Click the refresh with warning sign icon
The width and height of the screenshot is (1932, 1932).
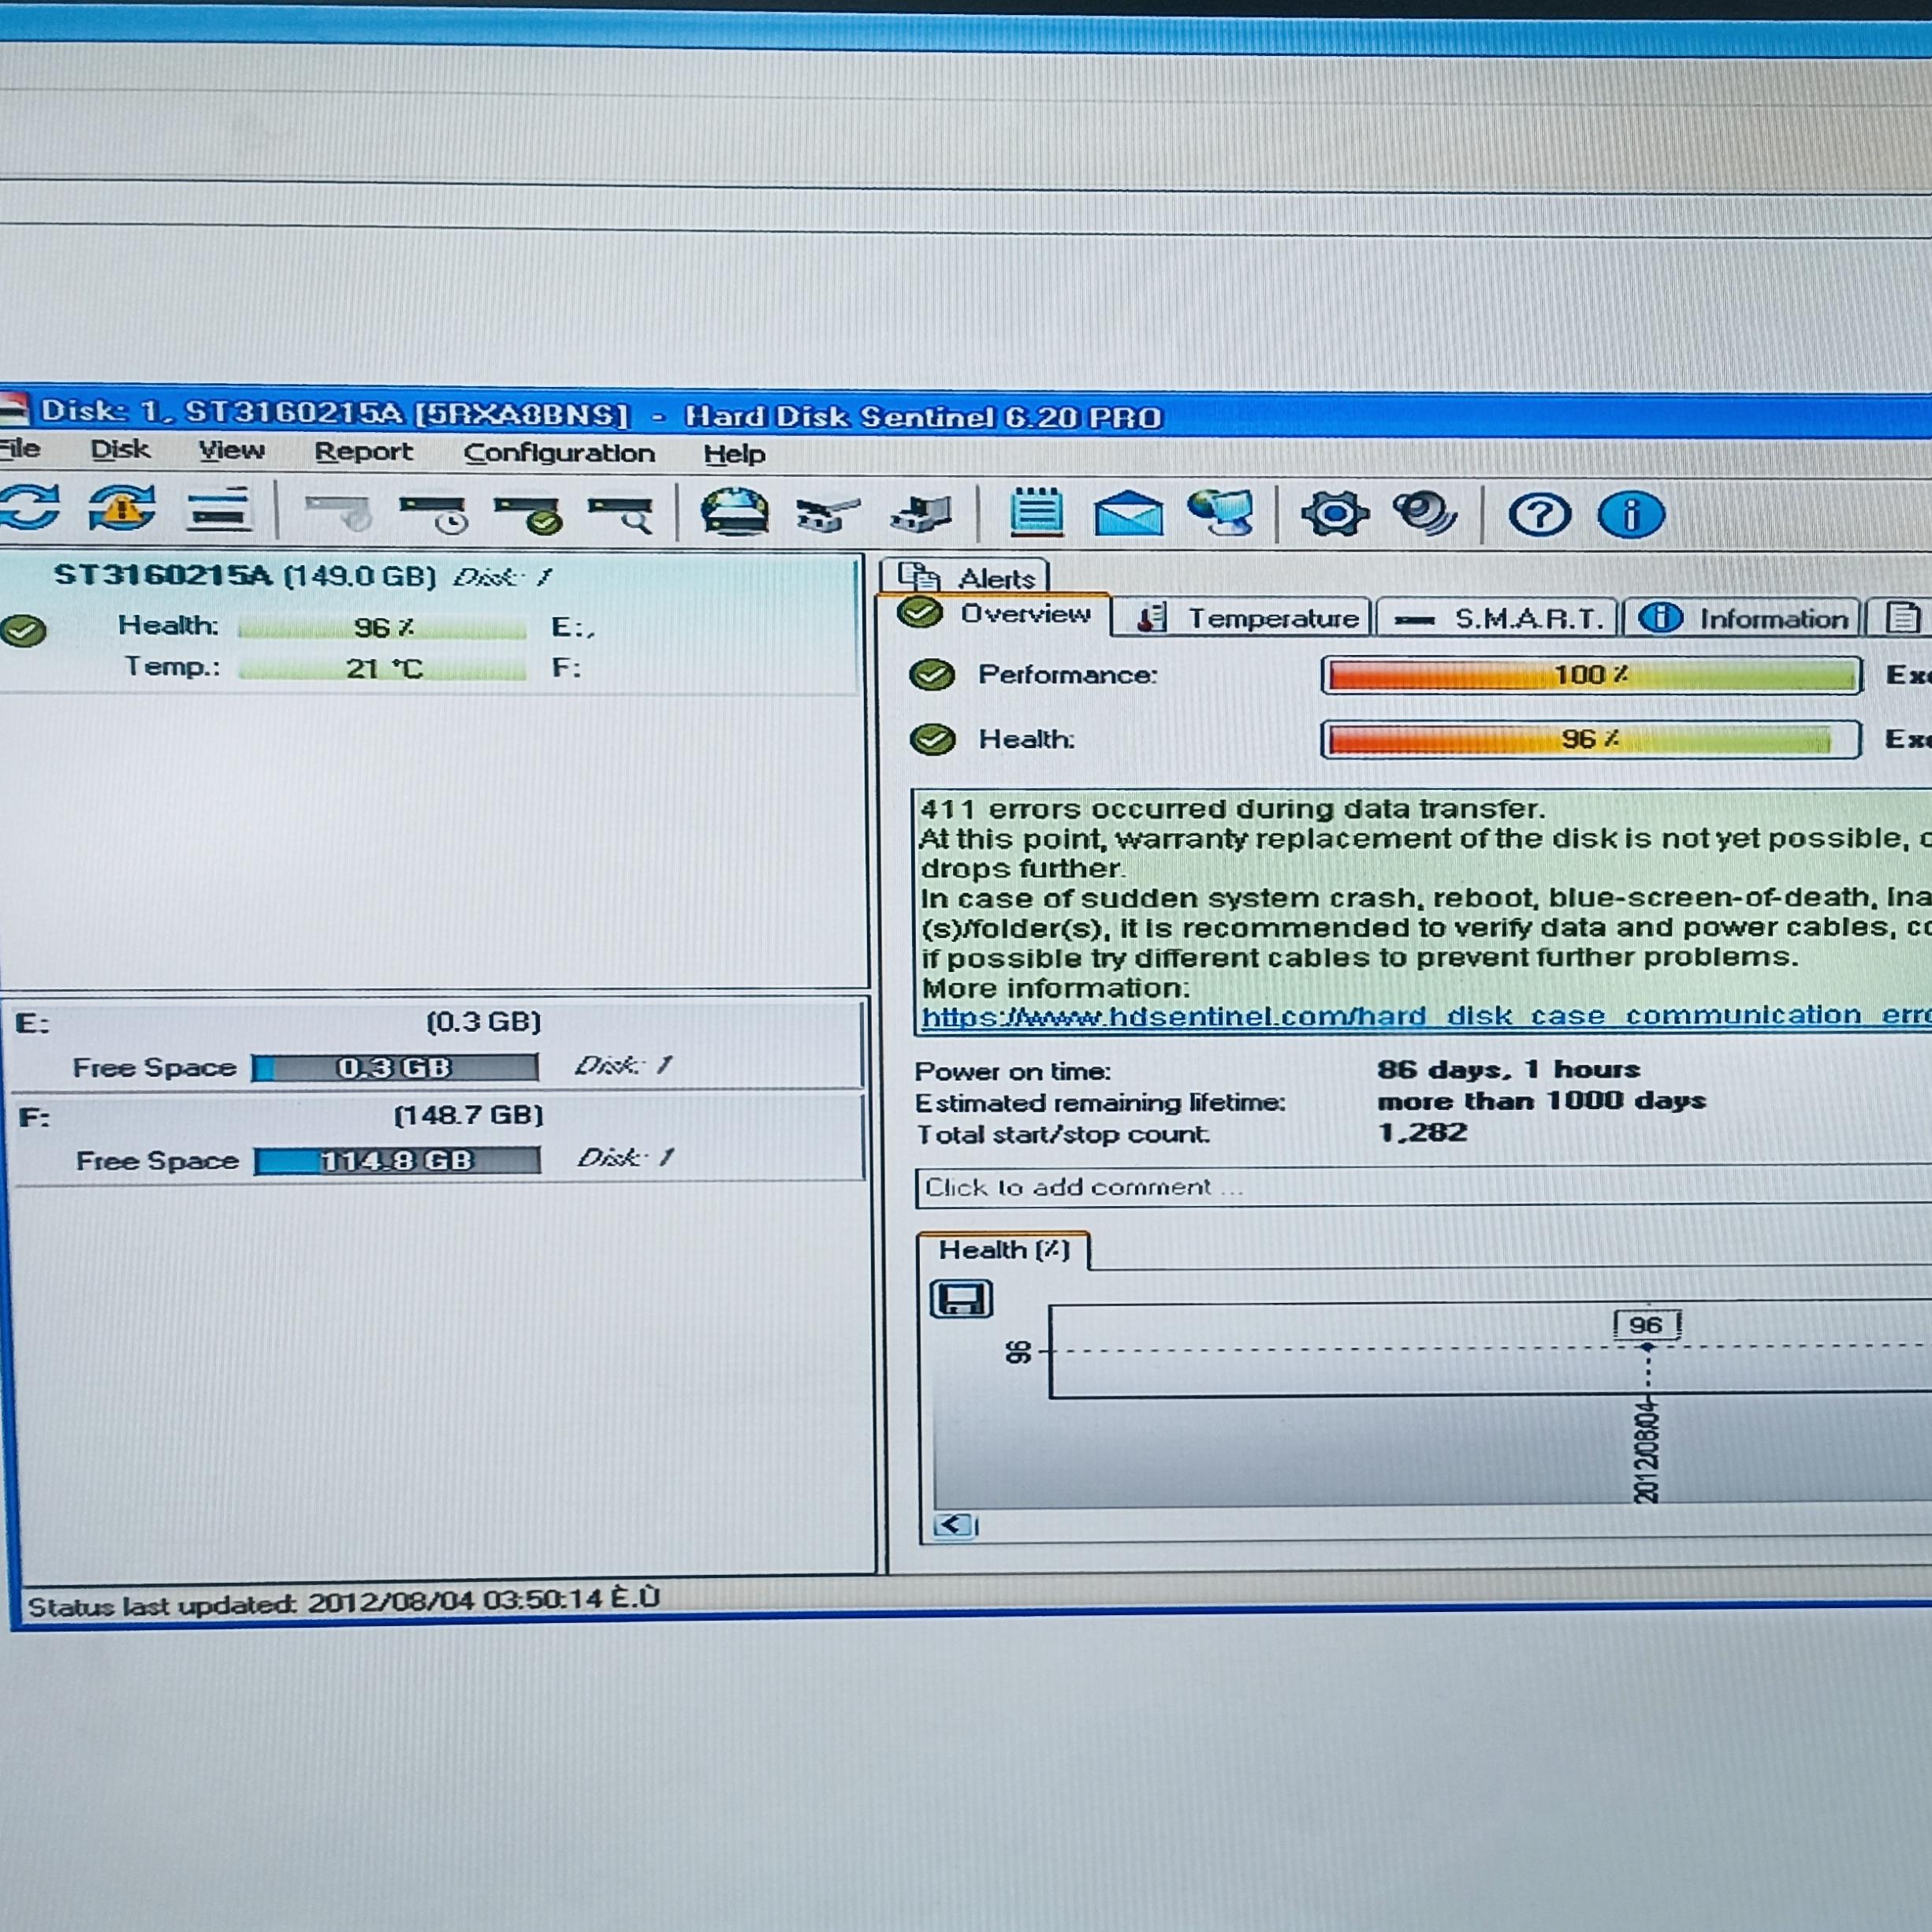[x=122, y=508]
